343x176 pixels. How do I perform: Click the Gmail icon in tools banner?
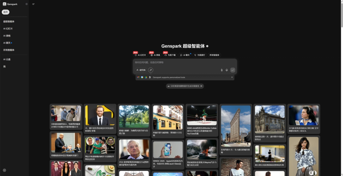coord(138,77)
